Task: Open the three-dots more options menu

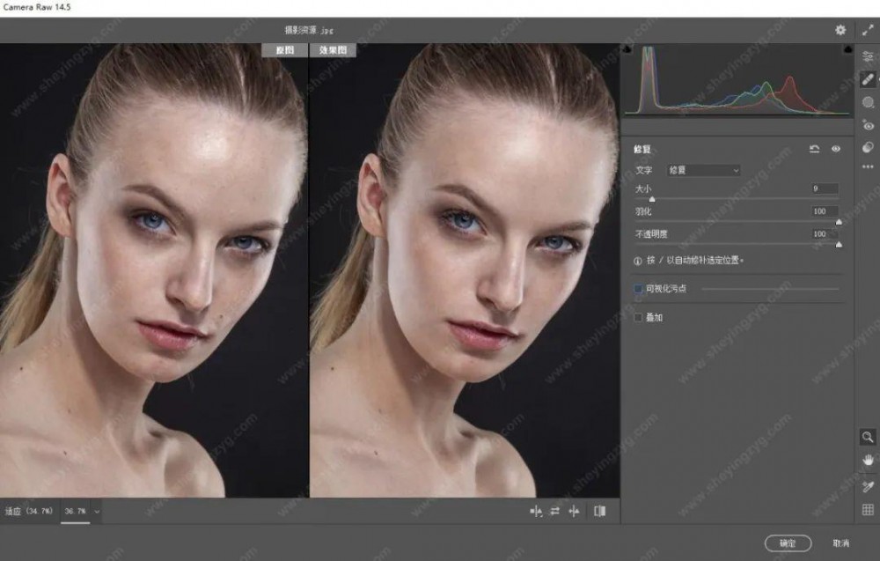Action: 868,166
